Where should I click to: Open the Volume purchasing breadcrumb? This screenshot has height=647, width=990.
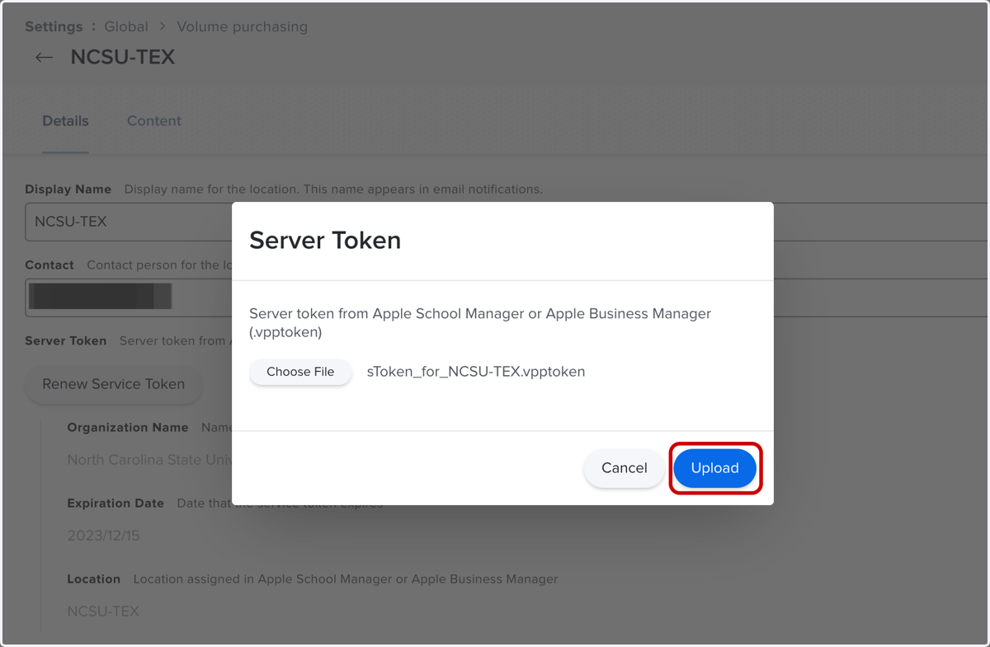tap(242, 26)
